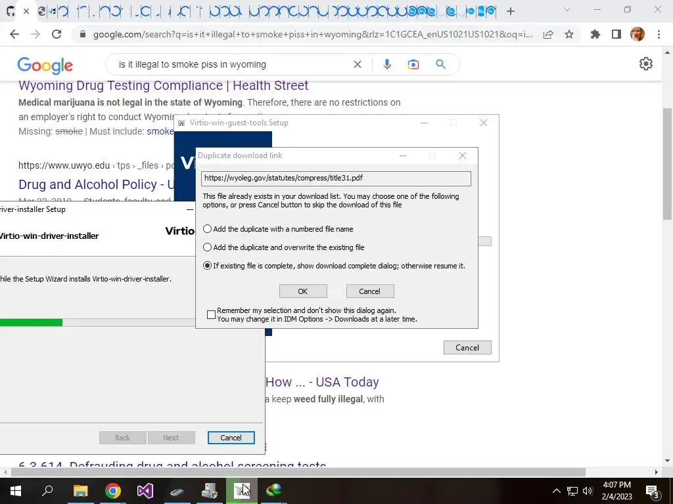Click the 'Must include: smoke' link

point(160,131)
